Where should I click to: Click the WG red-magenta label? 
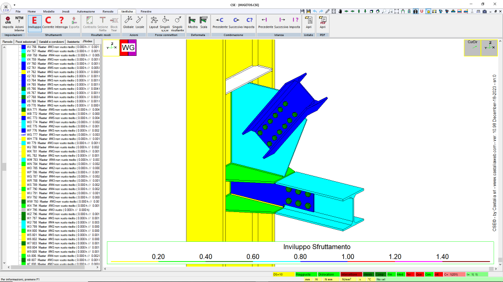coord(128,48)
